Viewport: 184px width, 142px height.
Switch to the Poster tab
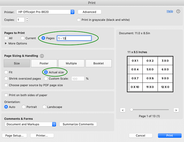pos(44,63)
